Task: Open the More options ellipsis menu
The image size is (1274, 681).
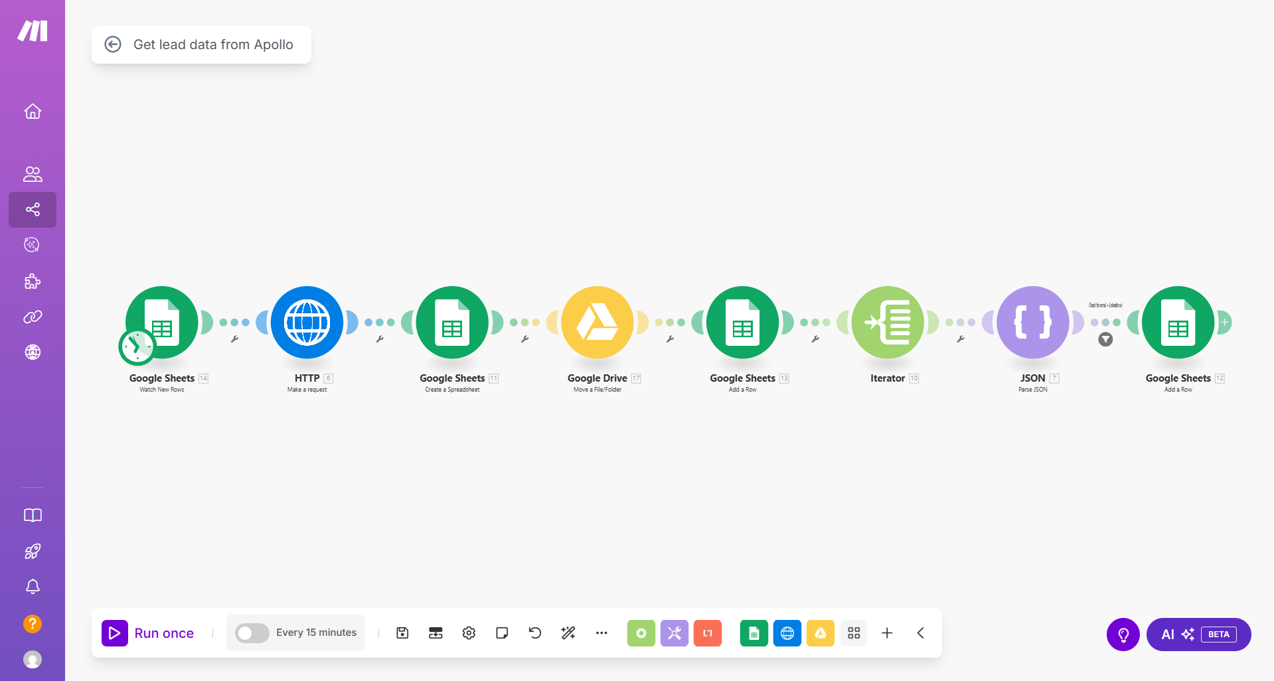Action: 601,633
